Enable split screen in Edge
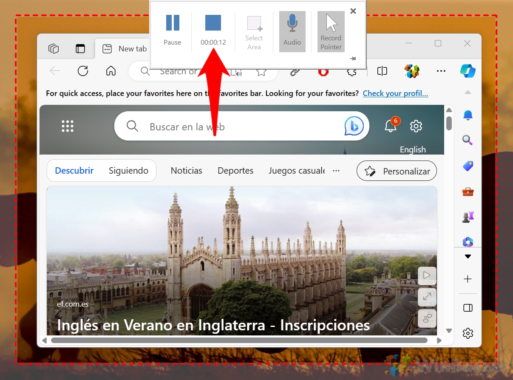513x380 pixels. click(x=382, y=71)
